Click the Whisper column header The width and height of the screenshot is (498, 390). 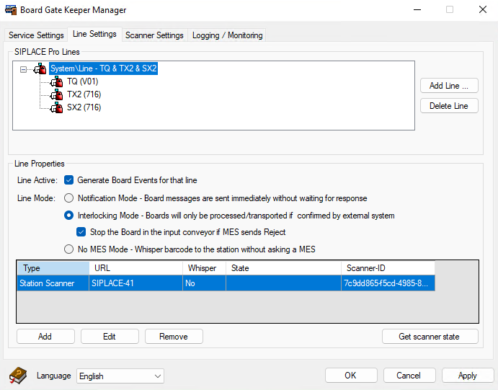[x=204, y=268]
